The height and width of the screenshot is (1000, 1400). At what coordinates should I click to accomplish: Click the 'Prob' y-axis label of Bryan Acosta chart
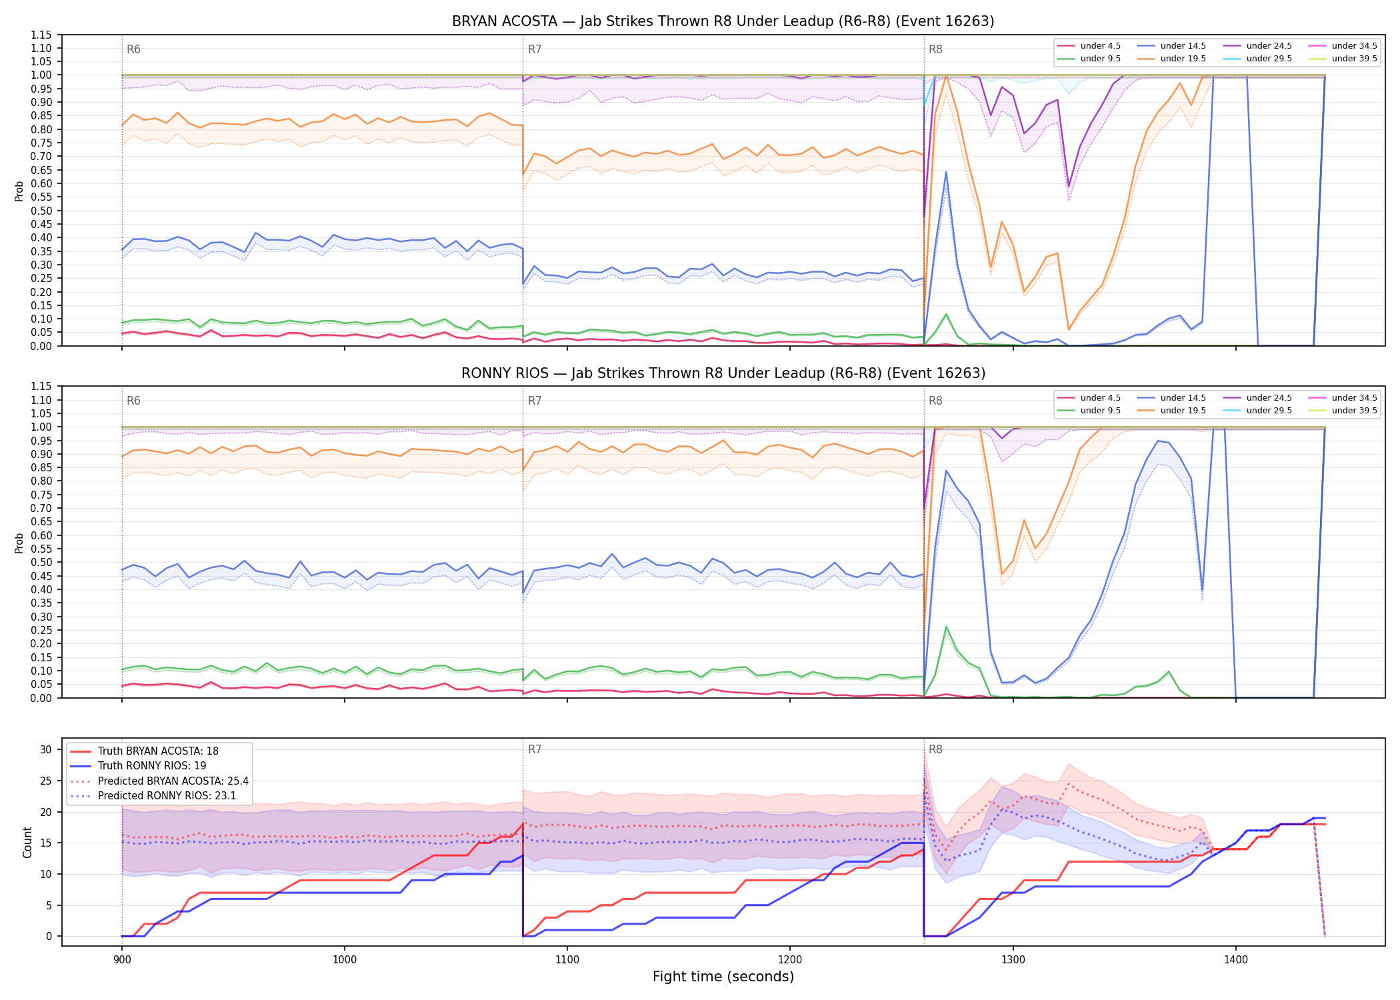[x=19, y=191]
